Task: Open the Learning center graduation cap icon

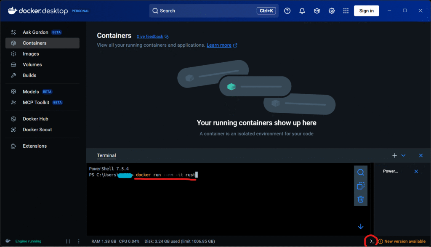Action: tap(317, 11)
